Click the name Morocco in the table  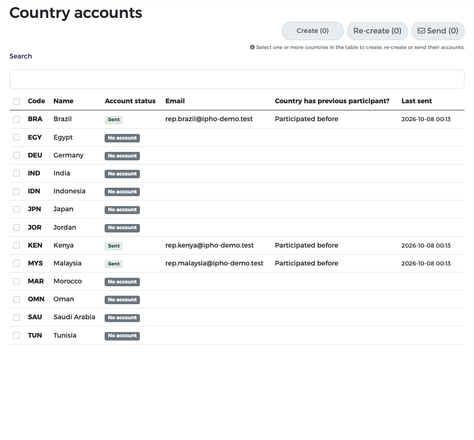[x=68, y=281]
